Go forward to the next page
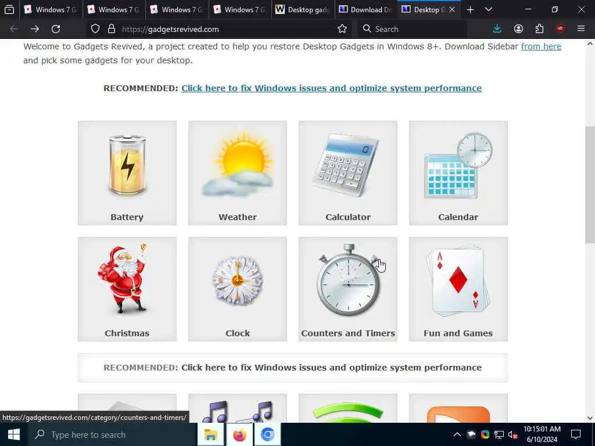Image resolution: width=595 pixels, height=446 pixels. 34,29
